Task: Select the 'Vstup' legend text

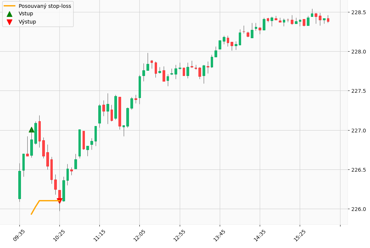Action: point(26,14)
